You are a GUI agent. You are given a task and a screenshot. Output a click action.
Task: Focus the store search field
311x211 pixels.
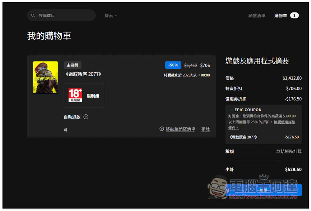coord(61,16)
